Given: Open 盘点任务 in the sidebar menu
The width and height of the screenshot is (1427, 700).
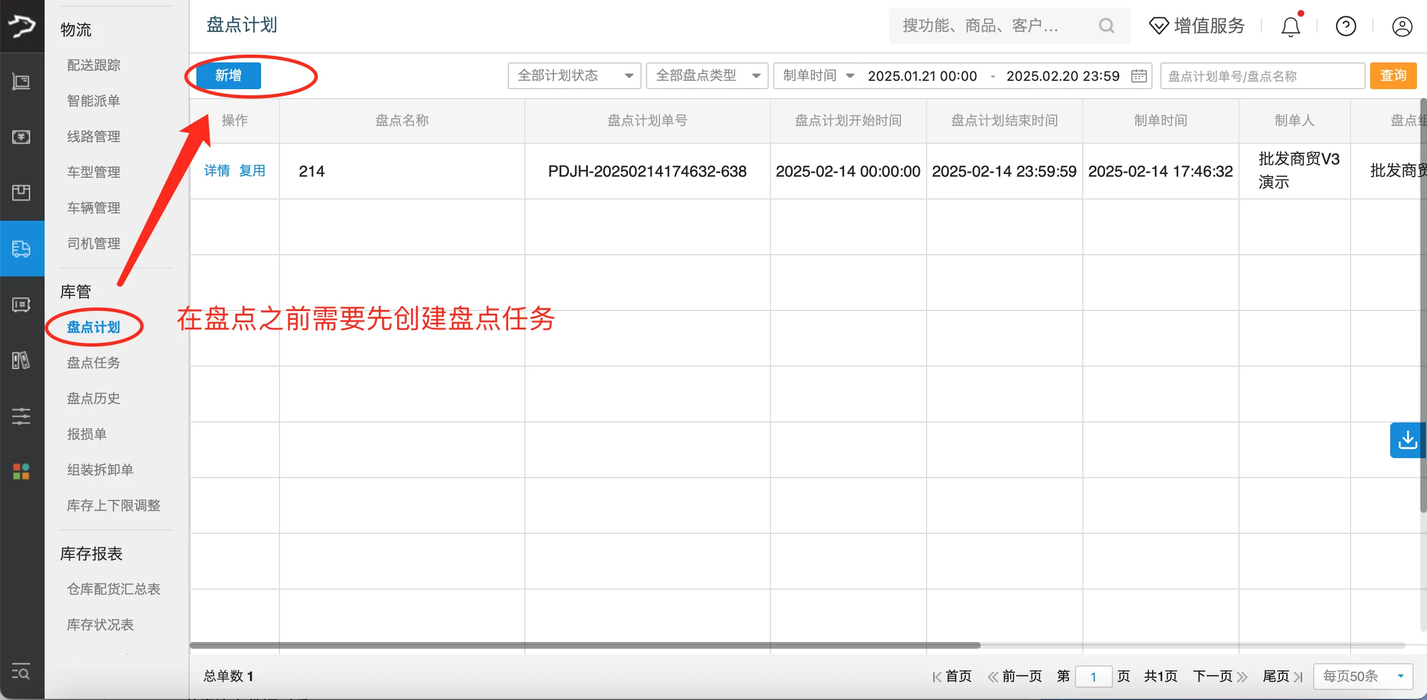Looking at the screenshot, I should [x=94, y=363].
